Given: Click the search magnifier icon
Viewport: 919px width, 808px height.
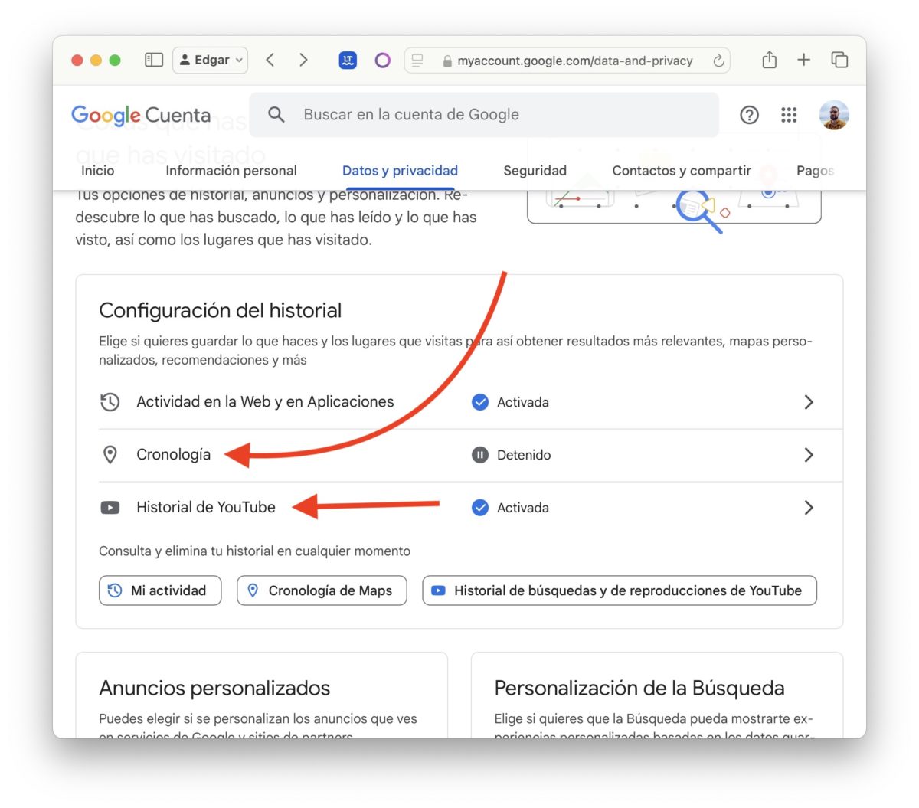Looking at the screenshot, I should click(x=276, y=115).
